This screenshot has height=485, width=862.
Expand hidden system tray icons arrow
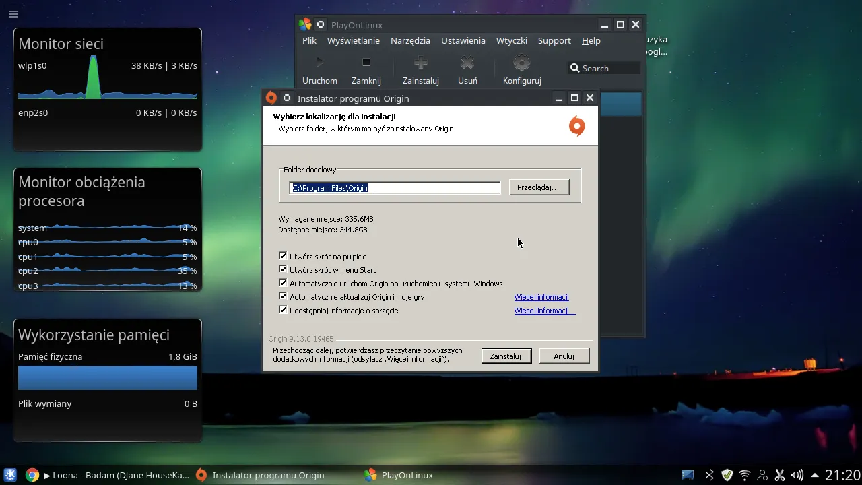coord(815,475)
